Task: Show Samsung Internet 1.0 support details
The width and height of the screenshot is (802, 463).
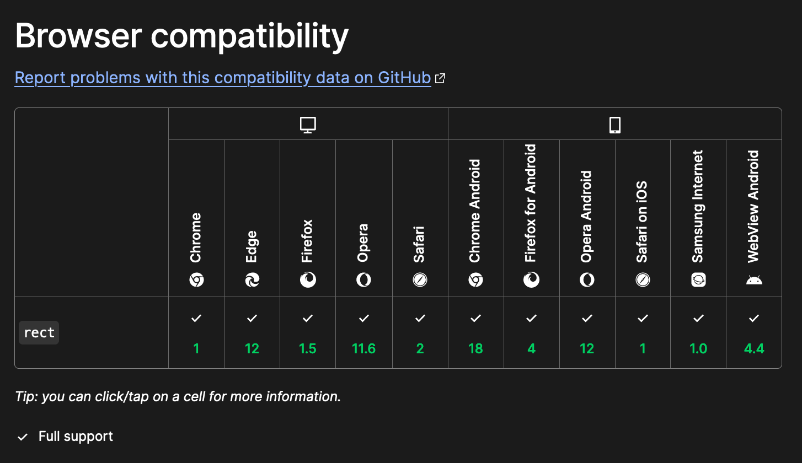Action: 698,333
